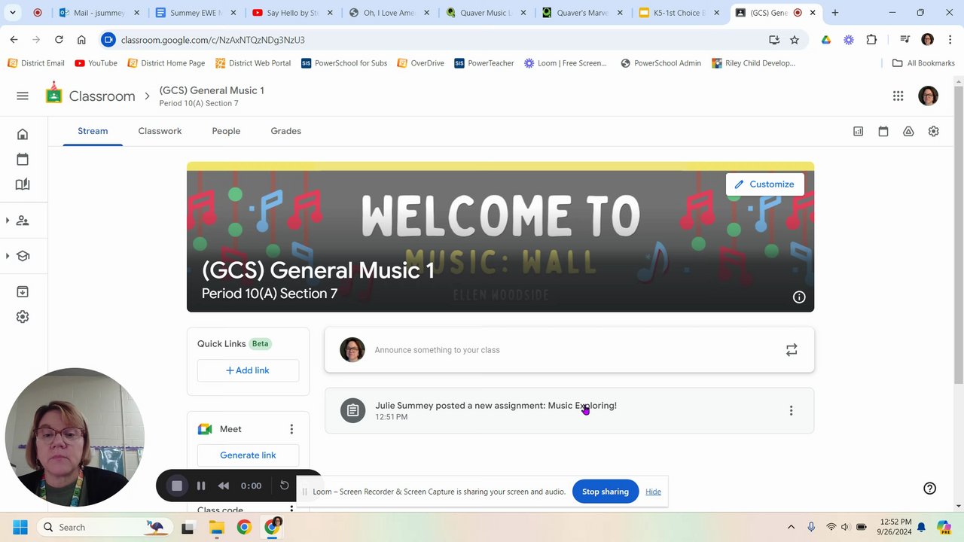
Task: Go back in browser
Action: (14, 40)
